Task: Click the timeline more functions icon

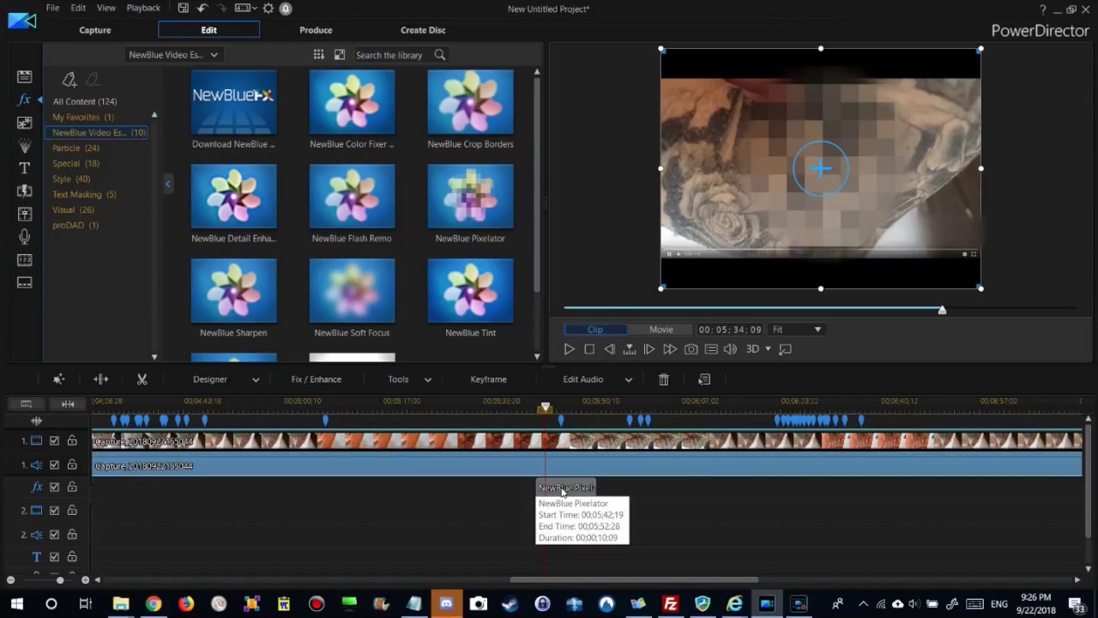Action: click(704, 379)
